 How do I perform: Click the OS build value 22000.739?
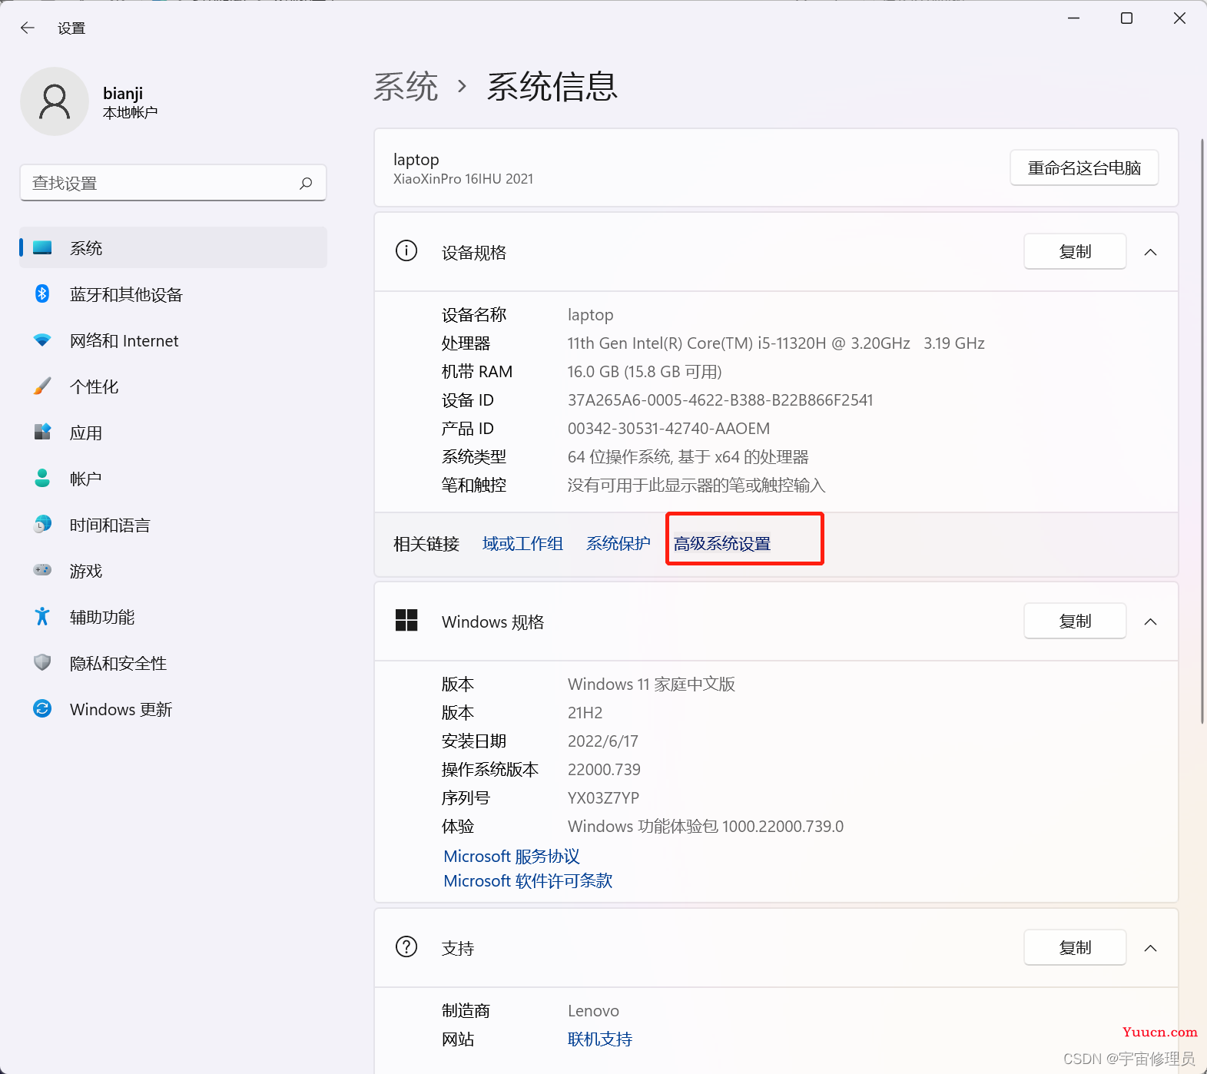[x=604, y=770]
